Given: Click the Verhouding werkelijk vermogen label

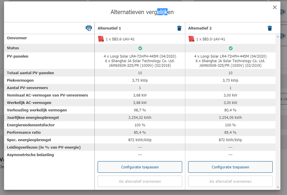Looking at the screenshot, I should [37, 110].
